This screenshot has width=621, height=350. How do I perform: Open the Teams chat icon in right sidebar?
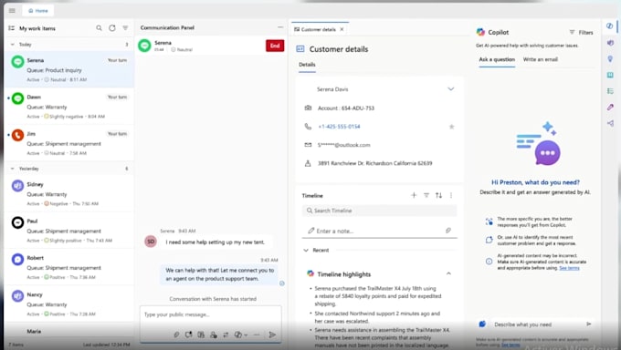pyautogui.click(x=610, y=42)
